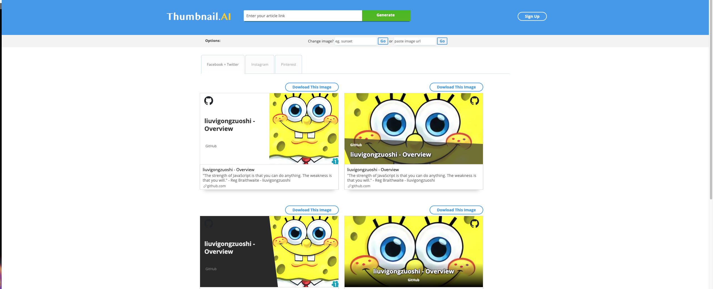The image size is (713, 289).
Task: Click the bottom-right thumbnail with centered title
Action: click(x=413, y=252)
